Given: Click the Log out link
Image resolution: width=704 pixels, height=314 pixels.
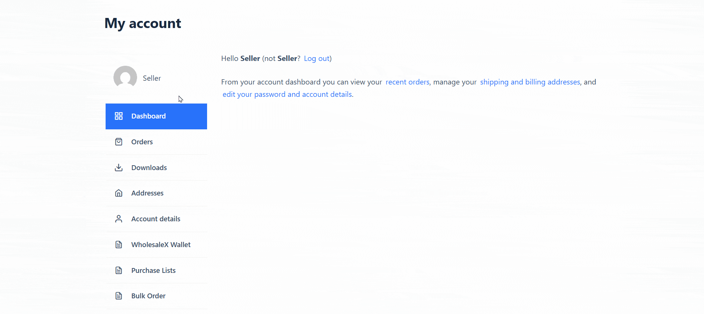Looking at the screenshot, I should (x=317, y=59).
